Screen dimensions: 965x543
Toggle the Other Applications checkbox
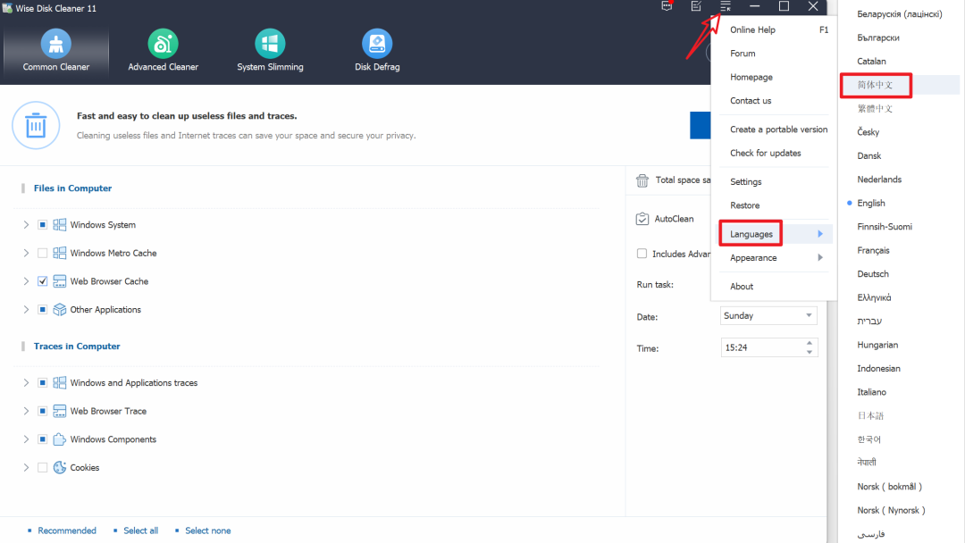pyautogui.click(x=43, y=309)
